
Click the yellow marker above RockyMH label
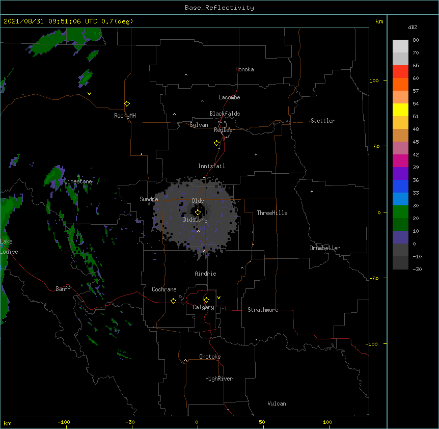127,104
